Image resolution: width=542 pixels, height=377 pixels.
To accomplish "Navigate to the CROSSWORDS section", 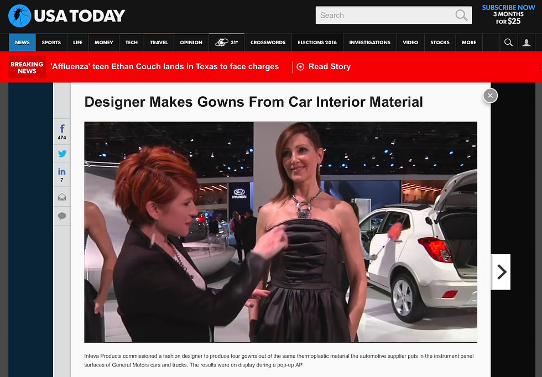I will tap(268, 42).
